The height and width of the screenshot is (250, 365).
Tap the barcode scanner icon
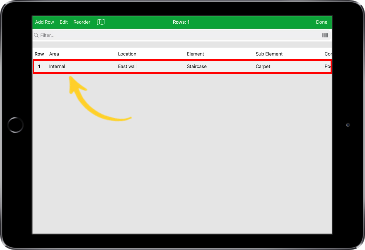click(x=325, y=35)
